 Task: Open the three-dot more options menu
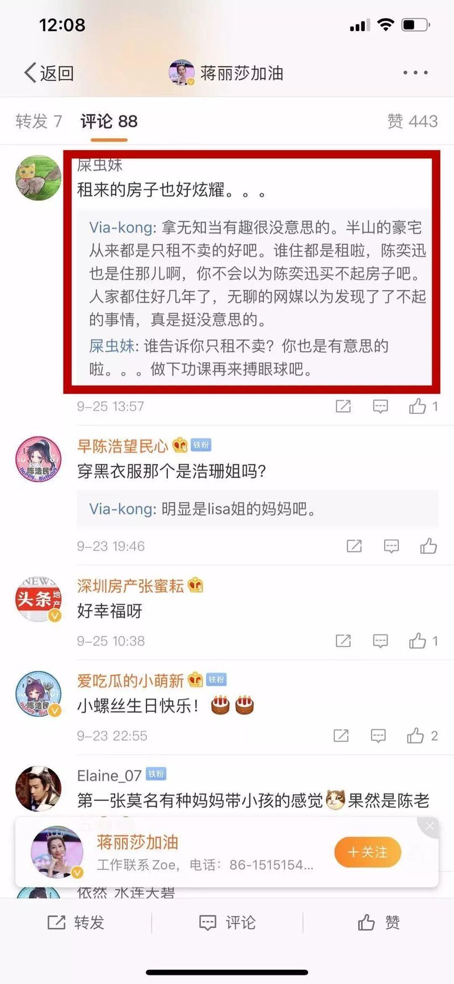coord(415,73)
